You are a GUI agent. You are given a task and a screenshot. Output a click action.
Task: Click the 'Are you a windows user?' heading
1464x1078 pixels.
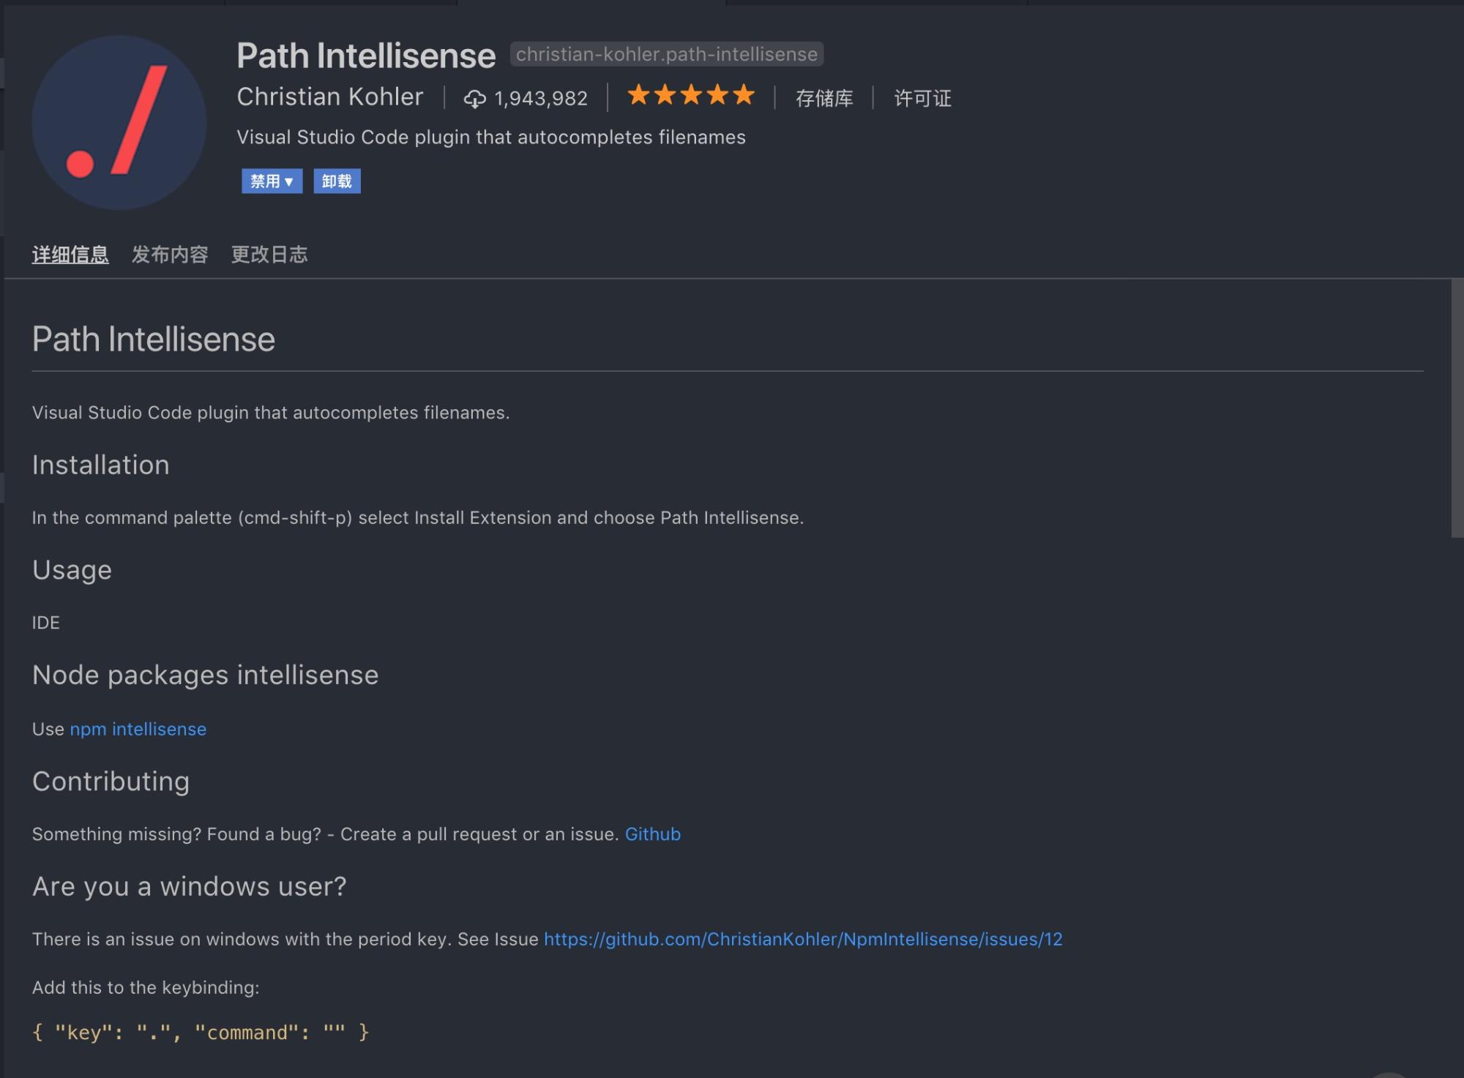[x=190, y=887]
